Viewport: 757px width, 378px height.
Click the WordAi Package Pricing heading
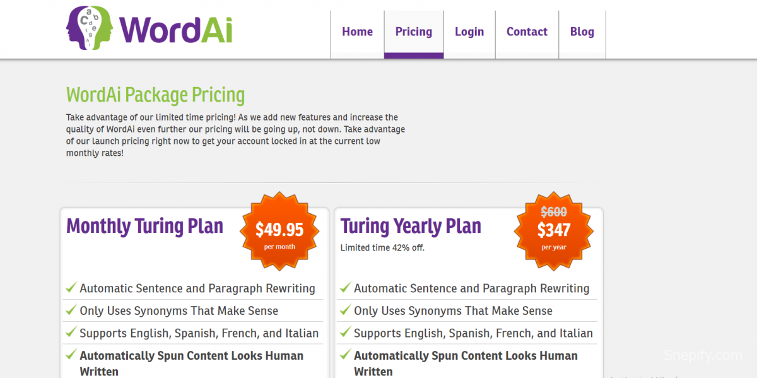pos(155,95)
